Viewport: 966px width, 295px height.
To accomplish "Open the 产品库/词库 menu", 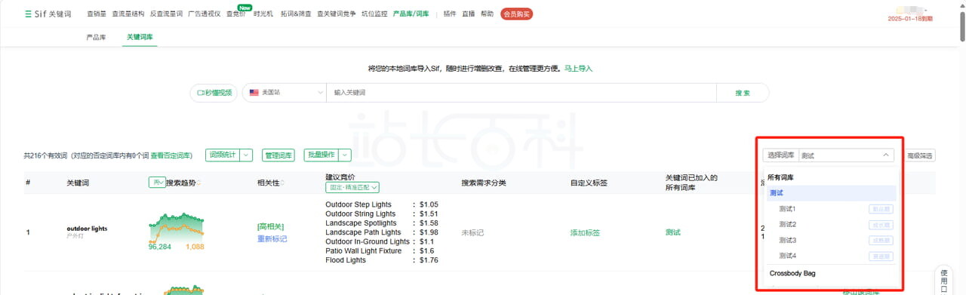I will pyautogui.click(x=411, y=14).
